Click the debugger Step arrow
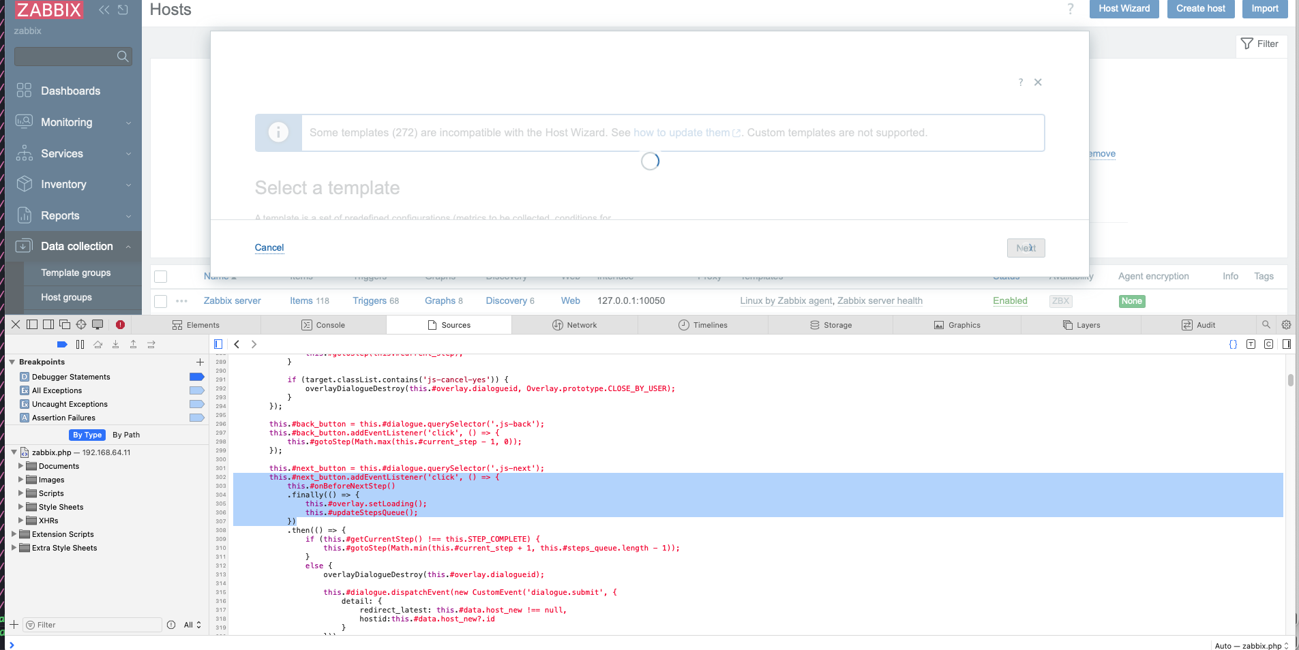Viewport: 1299px width, 650px height. (x=151, y=345)
